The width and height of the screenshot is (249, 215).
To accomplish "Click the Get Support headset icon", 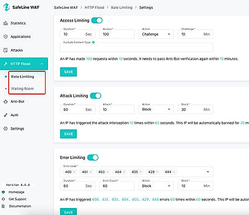I will (3, 199).
